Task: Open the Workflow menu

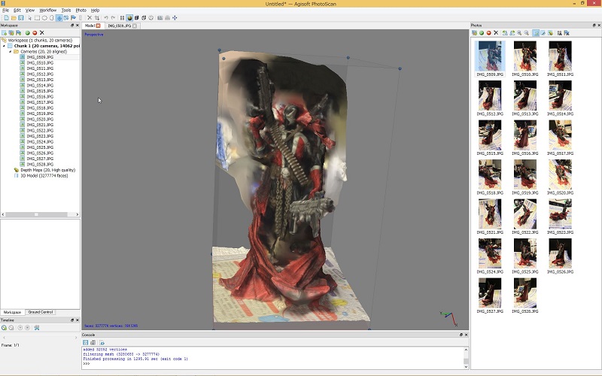Action: pyautogui.click(x=47, y=11)
